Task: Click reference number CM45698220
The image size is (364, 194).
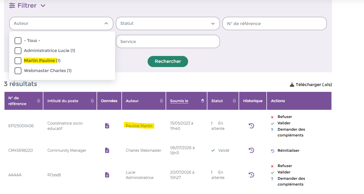Action: click(x=21, y=150)
